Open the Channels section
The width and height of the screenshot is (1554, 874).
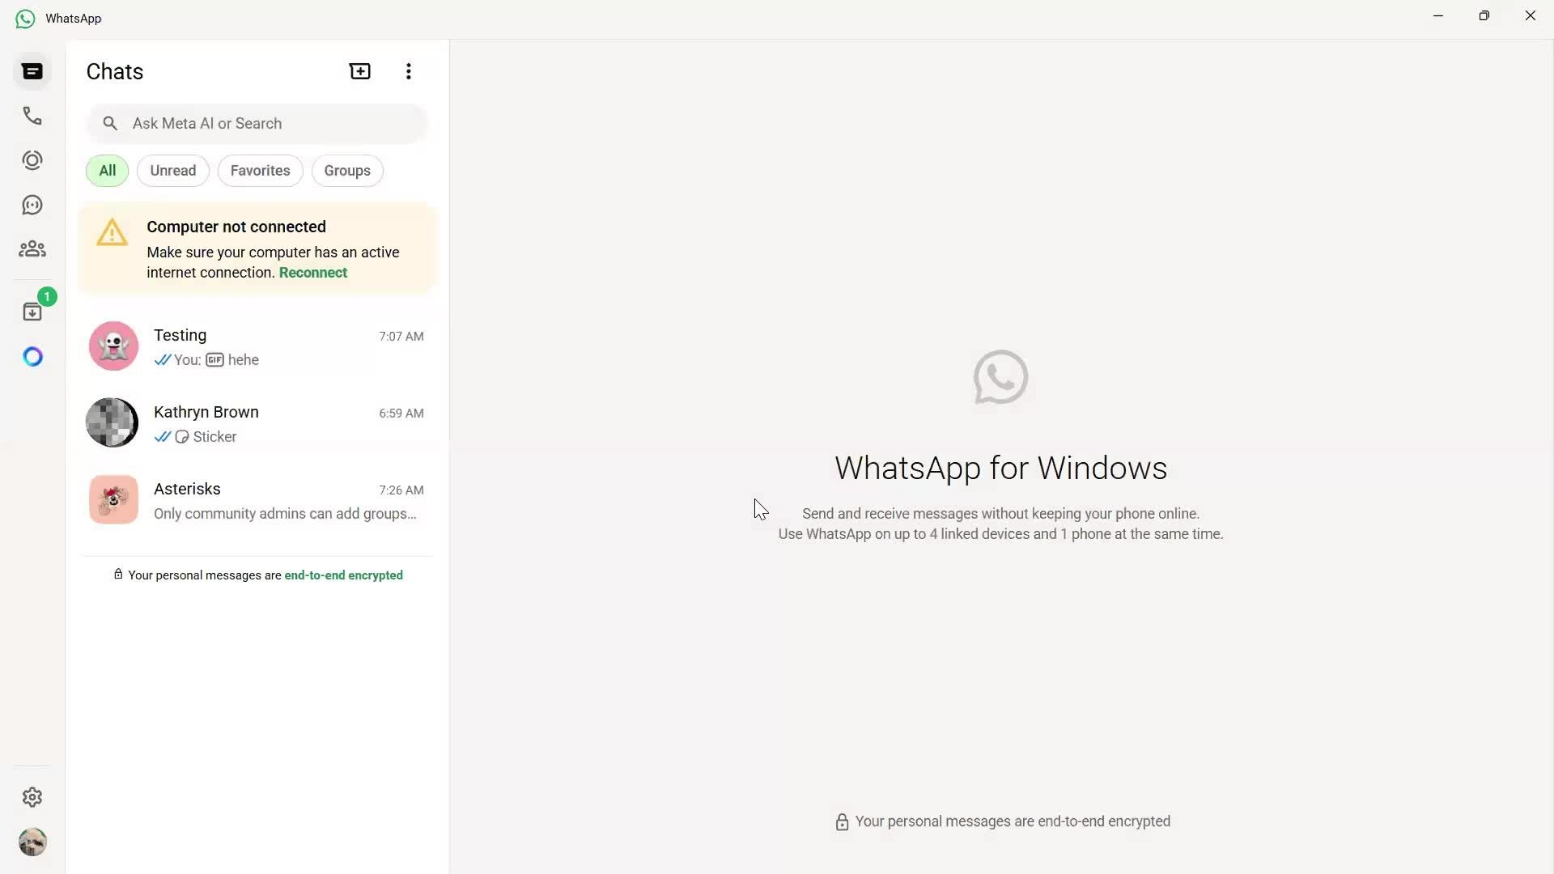[x=32, y=205]
